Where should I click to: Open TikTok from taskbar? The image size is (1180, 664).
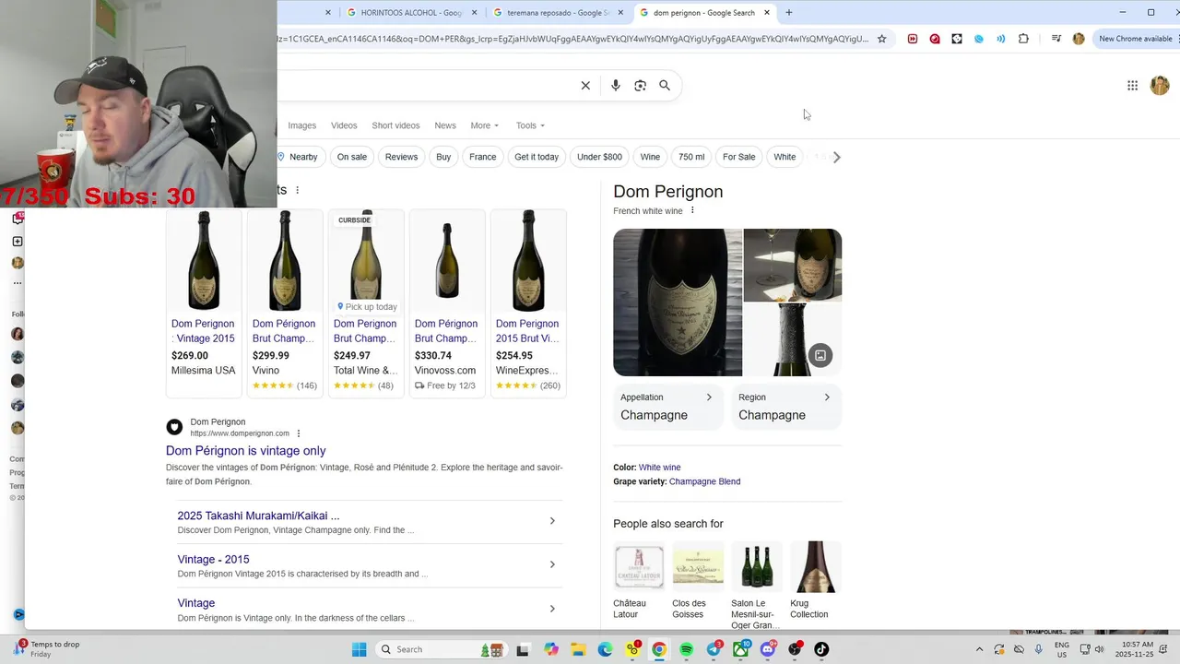(x=821, y=649)
